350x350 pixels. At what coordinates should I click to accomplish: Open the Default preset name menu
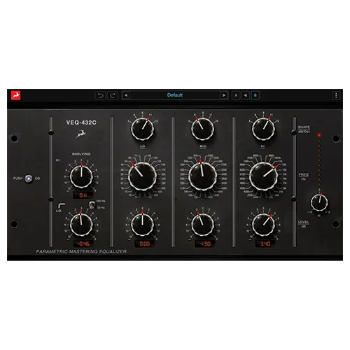point(175,95)
